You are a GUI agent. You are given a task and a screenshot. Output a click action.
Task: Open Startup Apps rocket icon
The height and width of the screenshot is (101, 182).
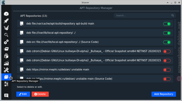point(6,21)
